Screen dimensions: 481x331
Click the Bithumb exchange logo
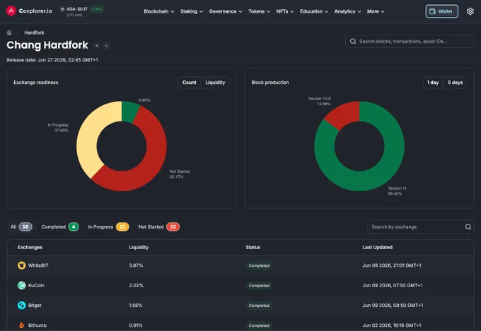[x=21, y=325]
